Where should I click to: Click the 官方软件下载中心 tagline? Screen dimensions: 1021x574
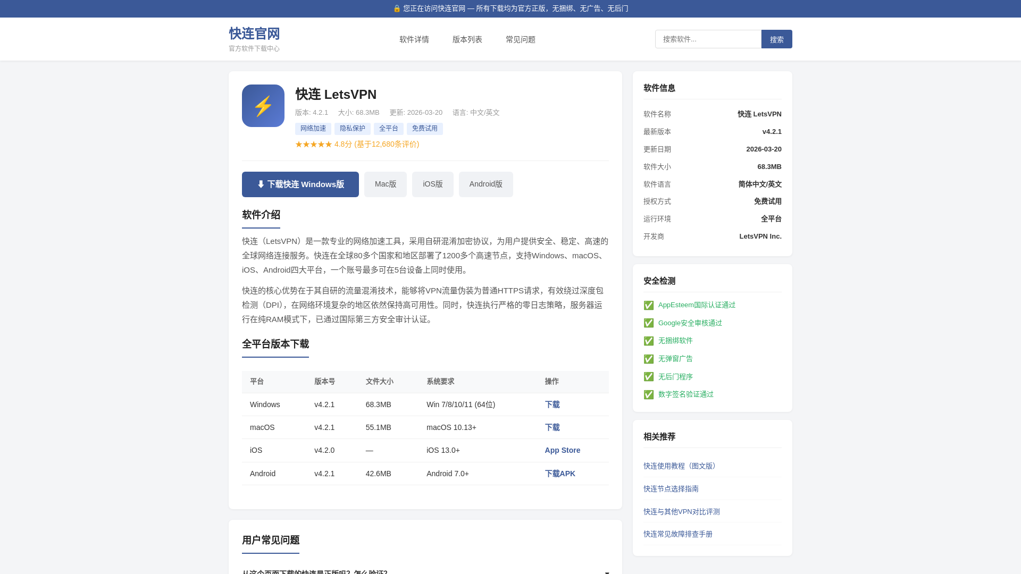254,49
